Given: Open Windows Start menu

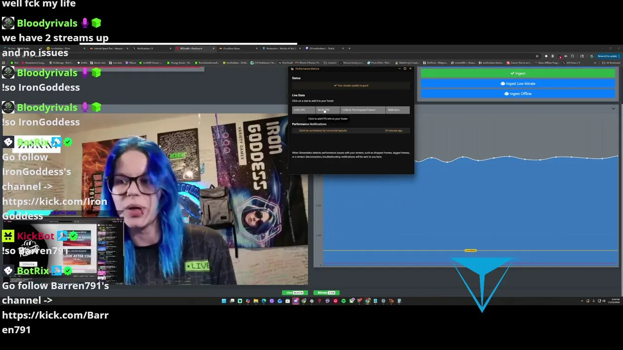Looking at the screenshot, I should (x=224, y=301).
